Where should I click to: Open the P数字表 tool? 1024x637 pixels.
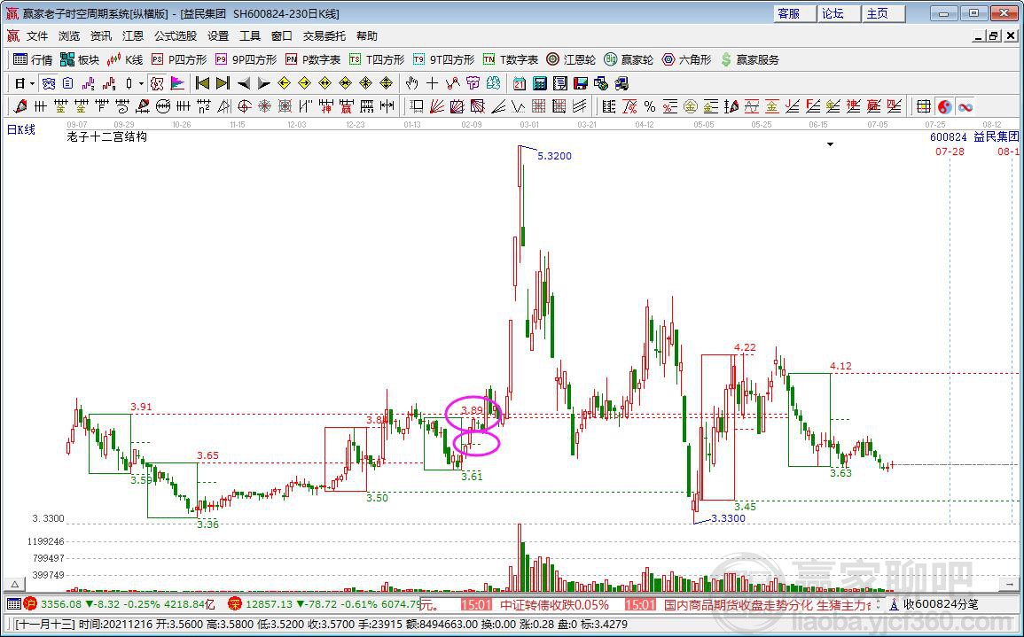pyautogui.click(x=312, y=59)
